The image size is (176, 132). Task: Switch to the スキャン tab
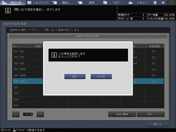139,2
